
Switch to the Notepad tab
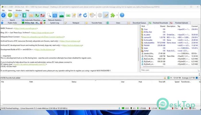[74, 23]
